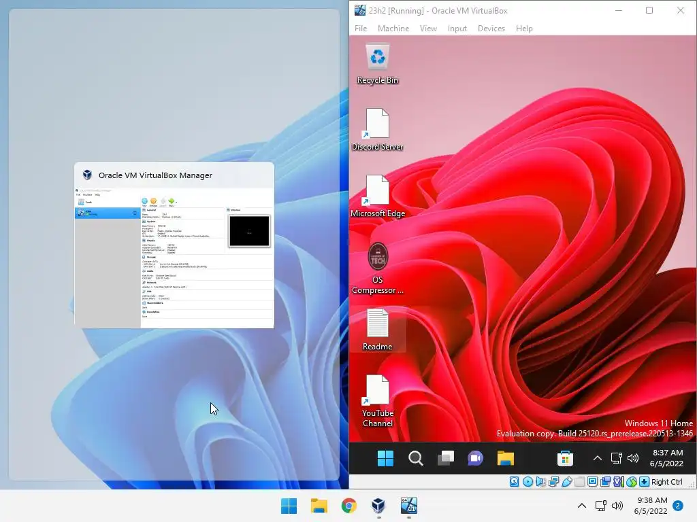This screenshot has width=697, height=522.
Task: Click Search icon in guest taskbar
Action: 416,458
